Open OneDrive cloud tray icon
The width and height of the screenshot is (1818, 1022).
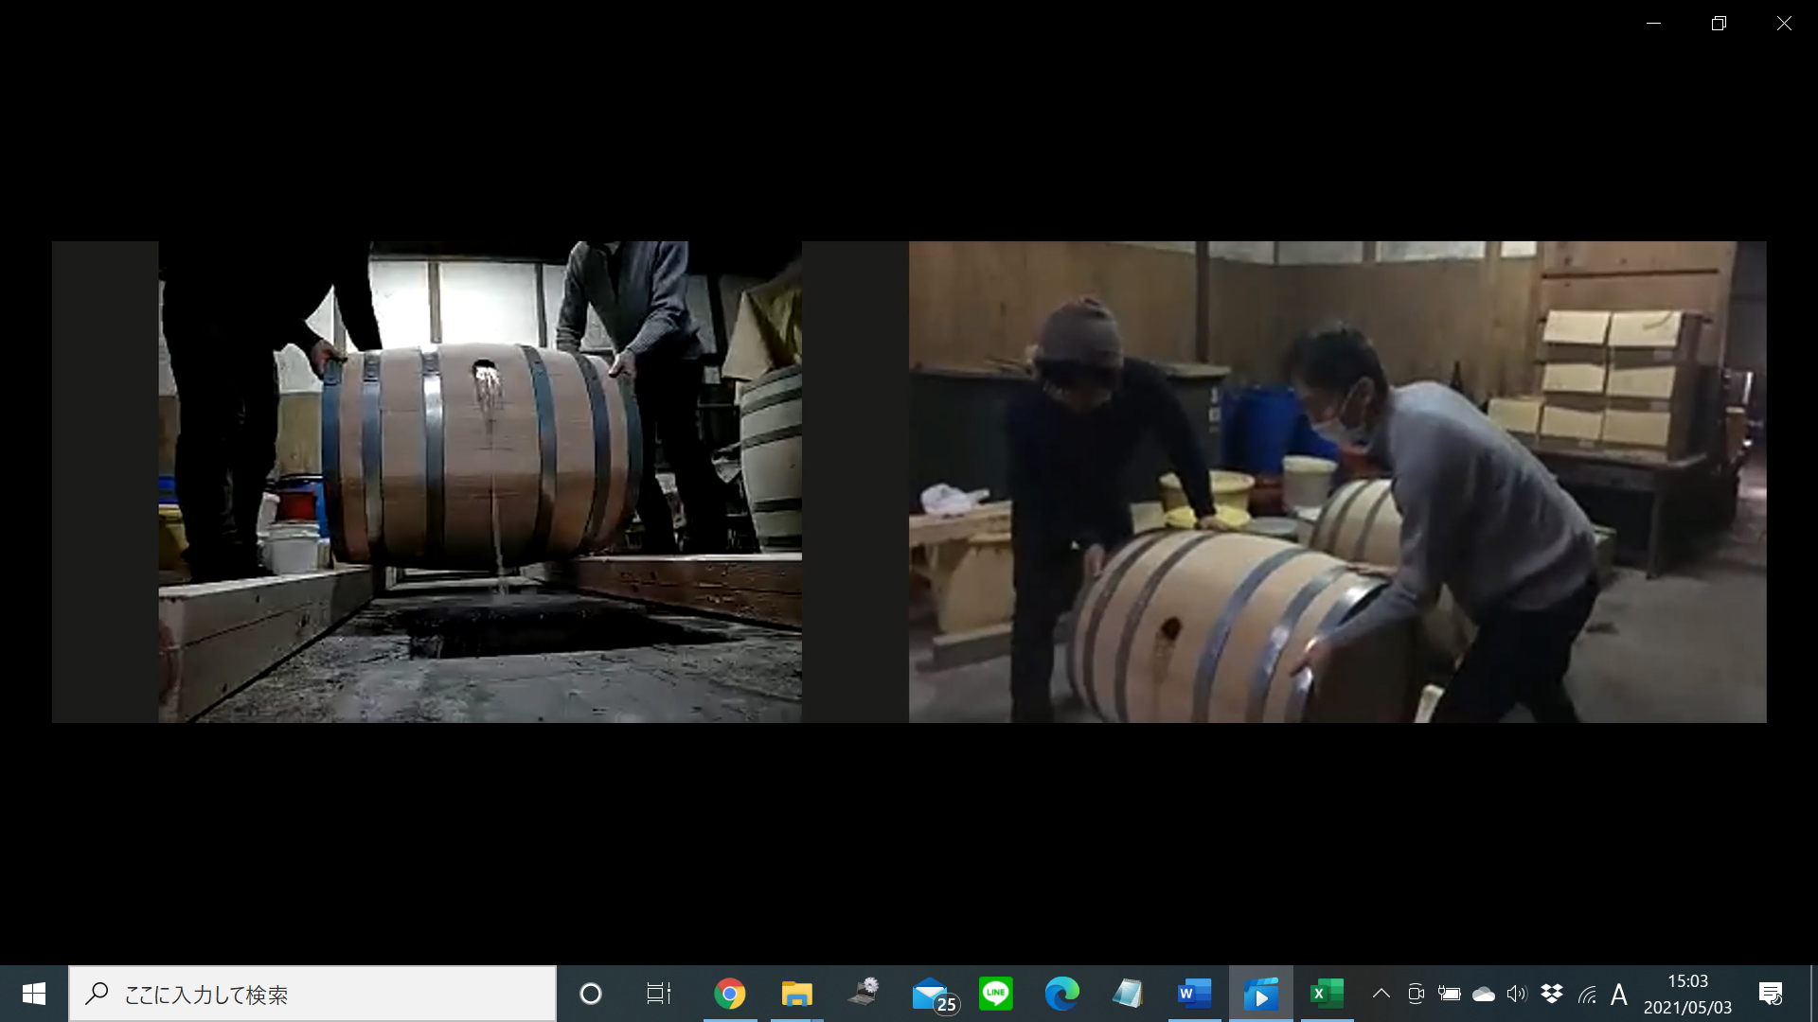[1483, 994]
